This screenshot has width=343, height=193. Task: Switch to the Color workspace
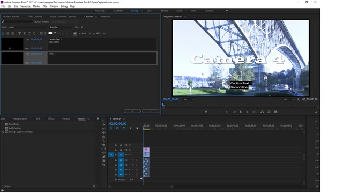point(150,11)
